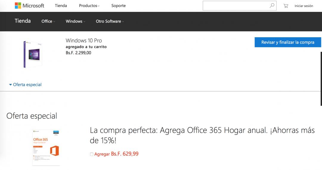Click the Windows 10 Pro box image
This screenshot has width=322, height=170.
click(x=32, y=54)
